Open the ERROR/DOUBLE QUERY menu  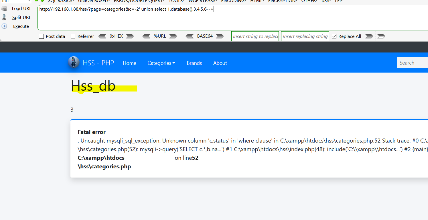coord(139,1)
